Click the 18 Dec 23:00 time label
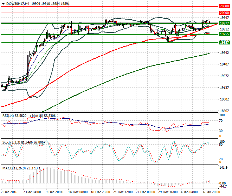The width and height of the screenshot is (232, 196). click(x=100, y=192)
